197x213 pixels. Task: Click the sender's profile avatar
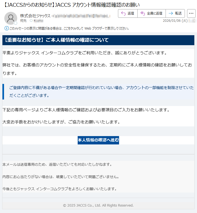11,18
